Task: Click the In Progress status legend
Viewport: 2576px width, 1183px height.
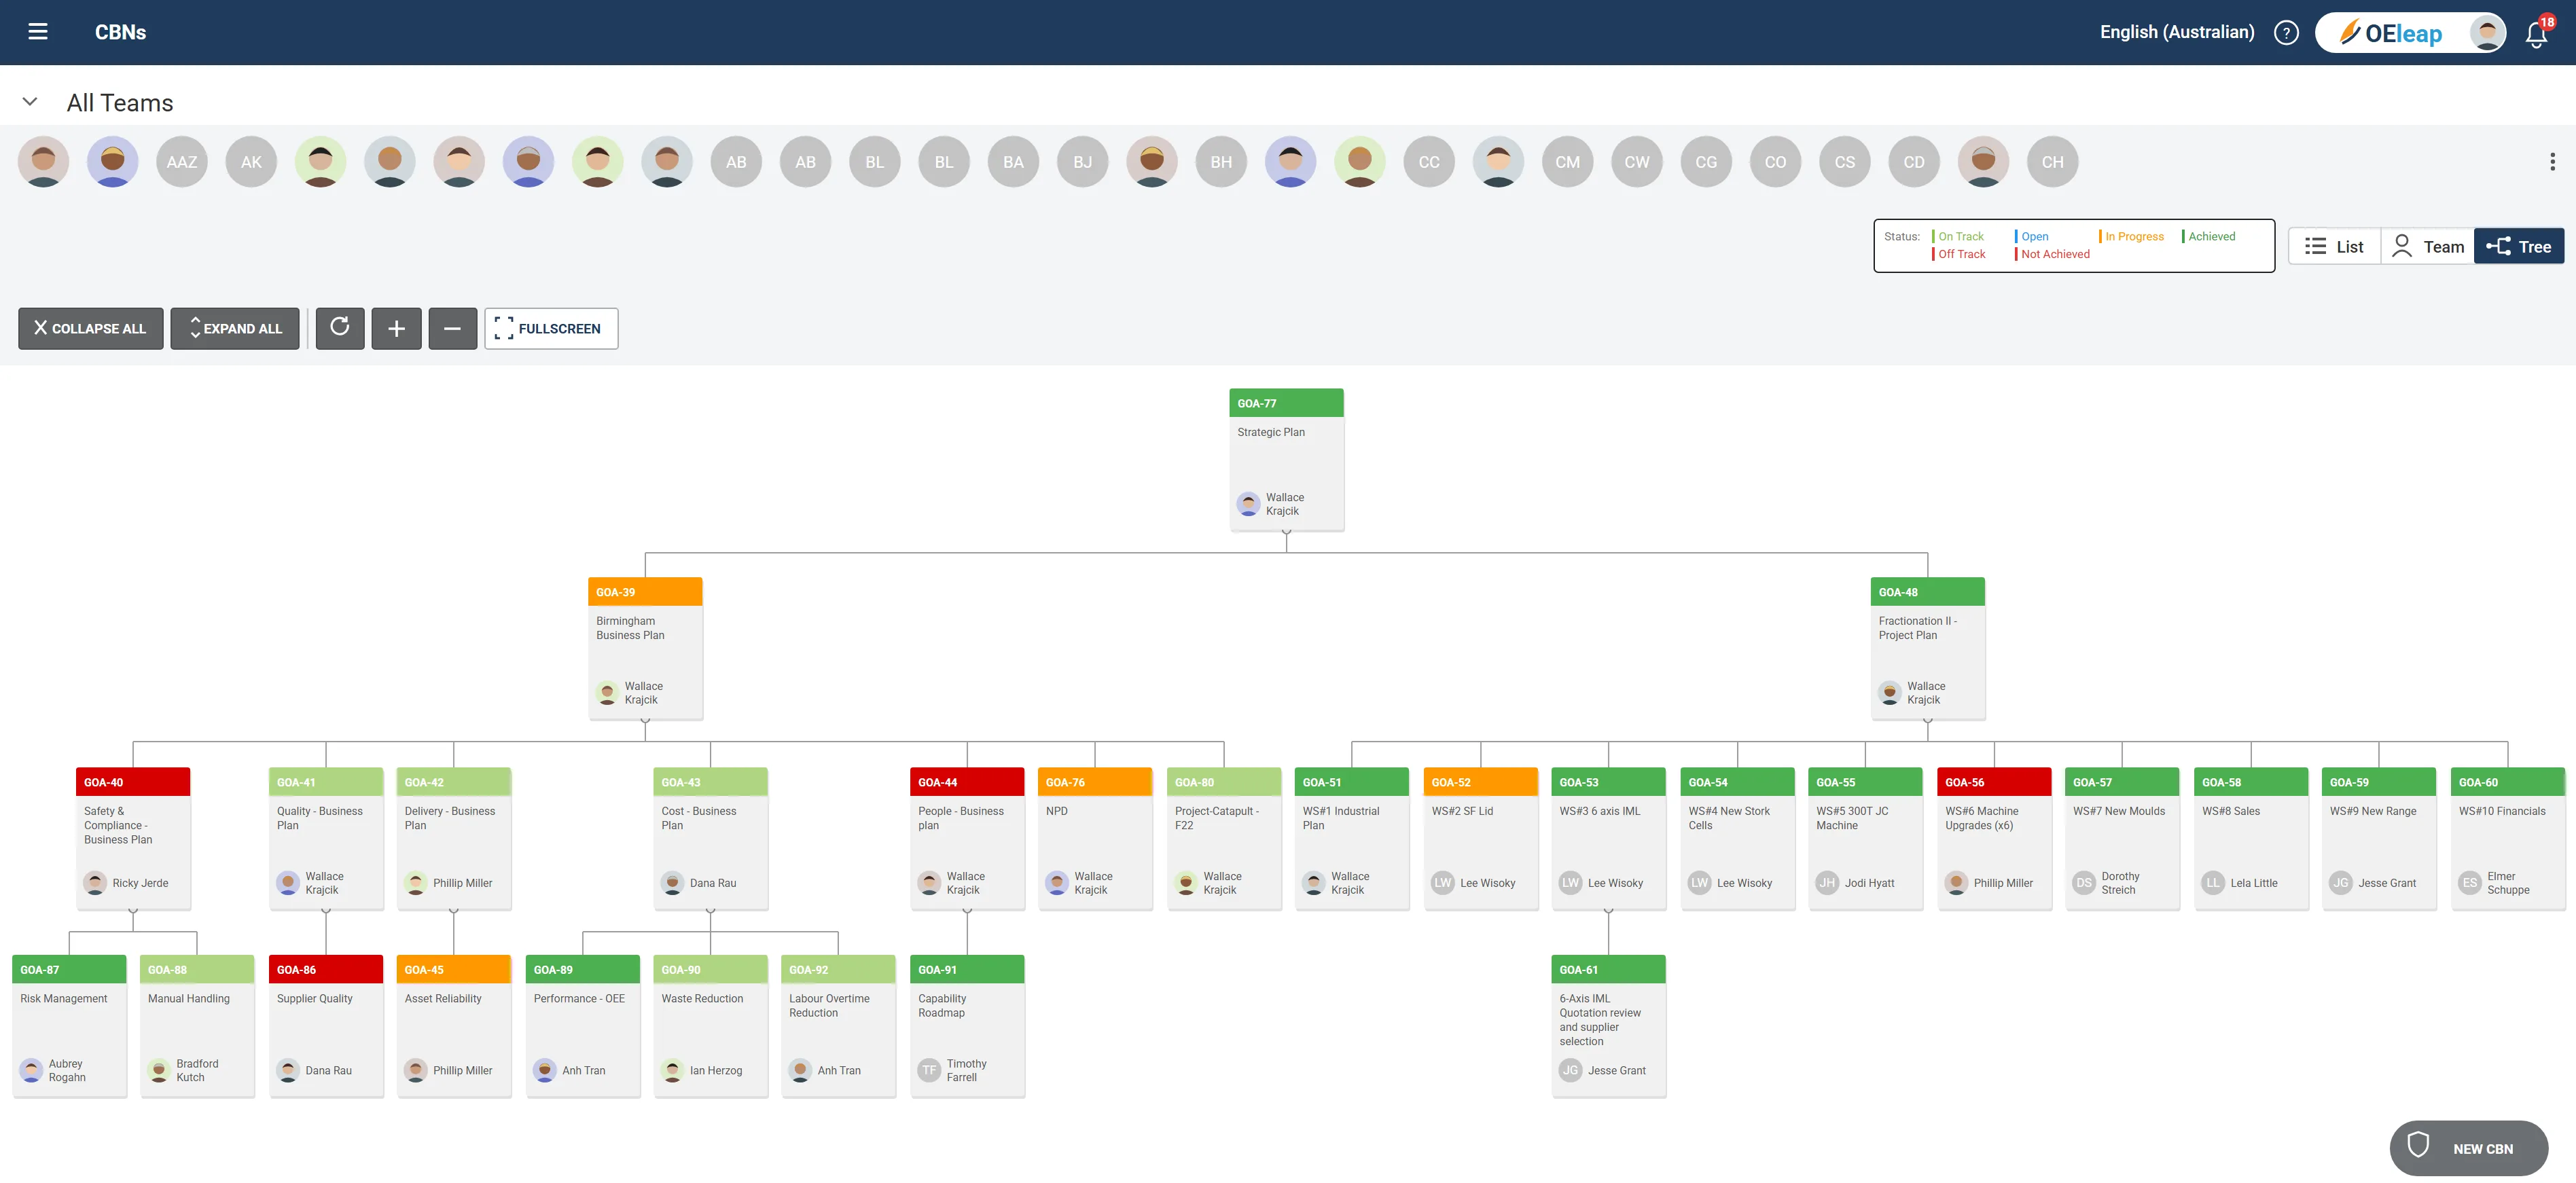Action: pos(2132,236)
